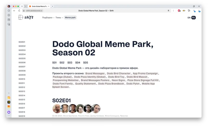Screen dimensions: 208x126
Task: Switch site language to EN
Action: 189,18
